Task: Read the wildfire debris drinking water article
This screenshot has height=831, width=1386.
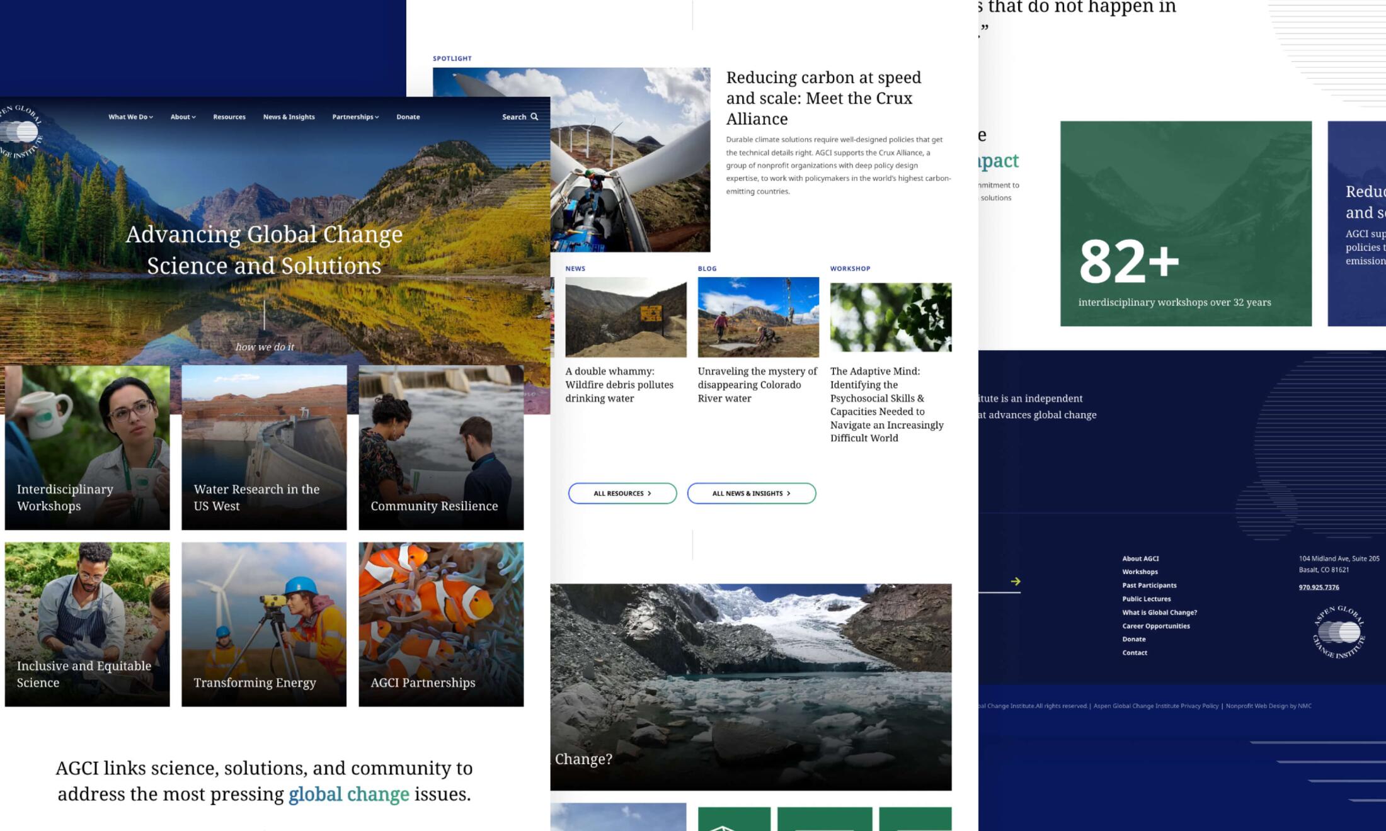Action: (x=619, y=385)
